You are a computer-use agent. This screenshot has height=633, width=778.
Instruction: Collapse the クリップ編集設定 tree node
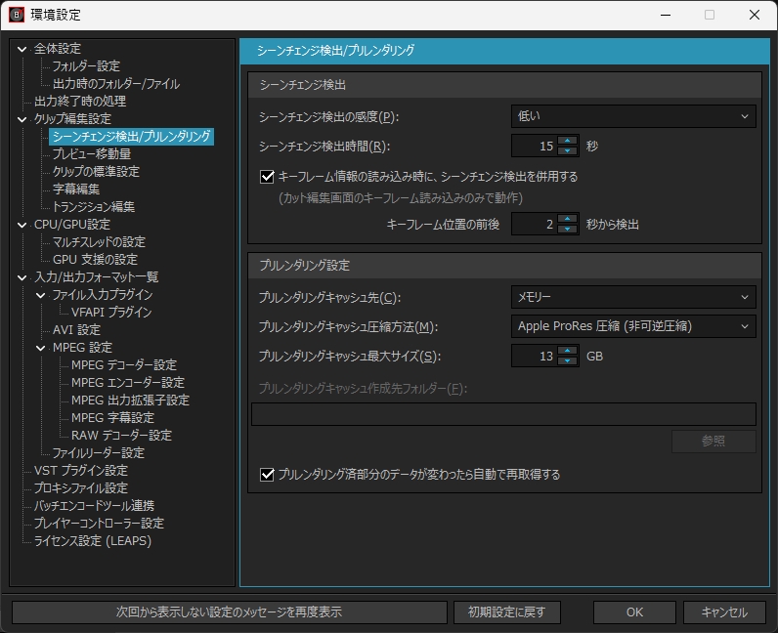pyautogui.click(x=22, y=119)
